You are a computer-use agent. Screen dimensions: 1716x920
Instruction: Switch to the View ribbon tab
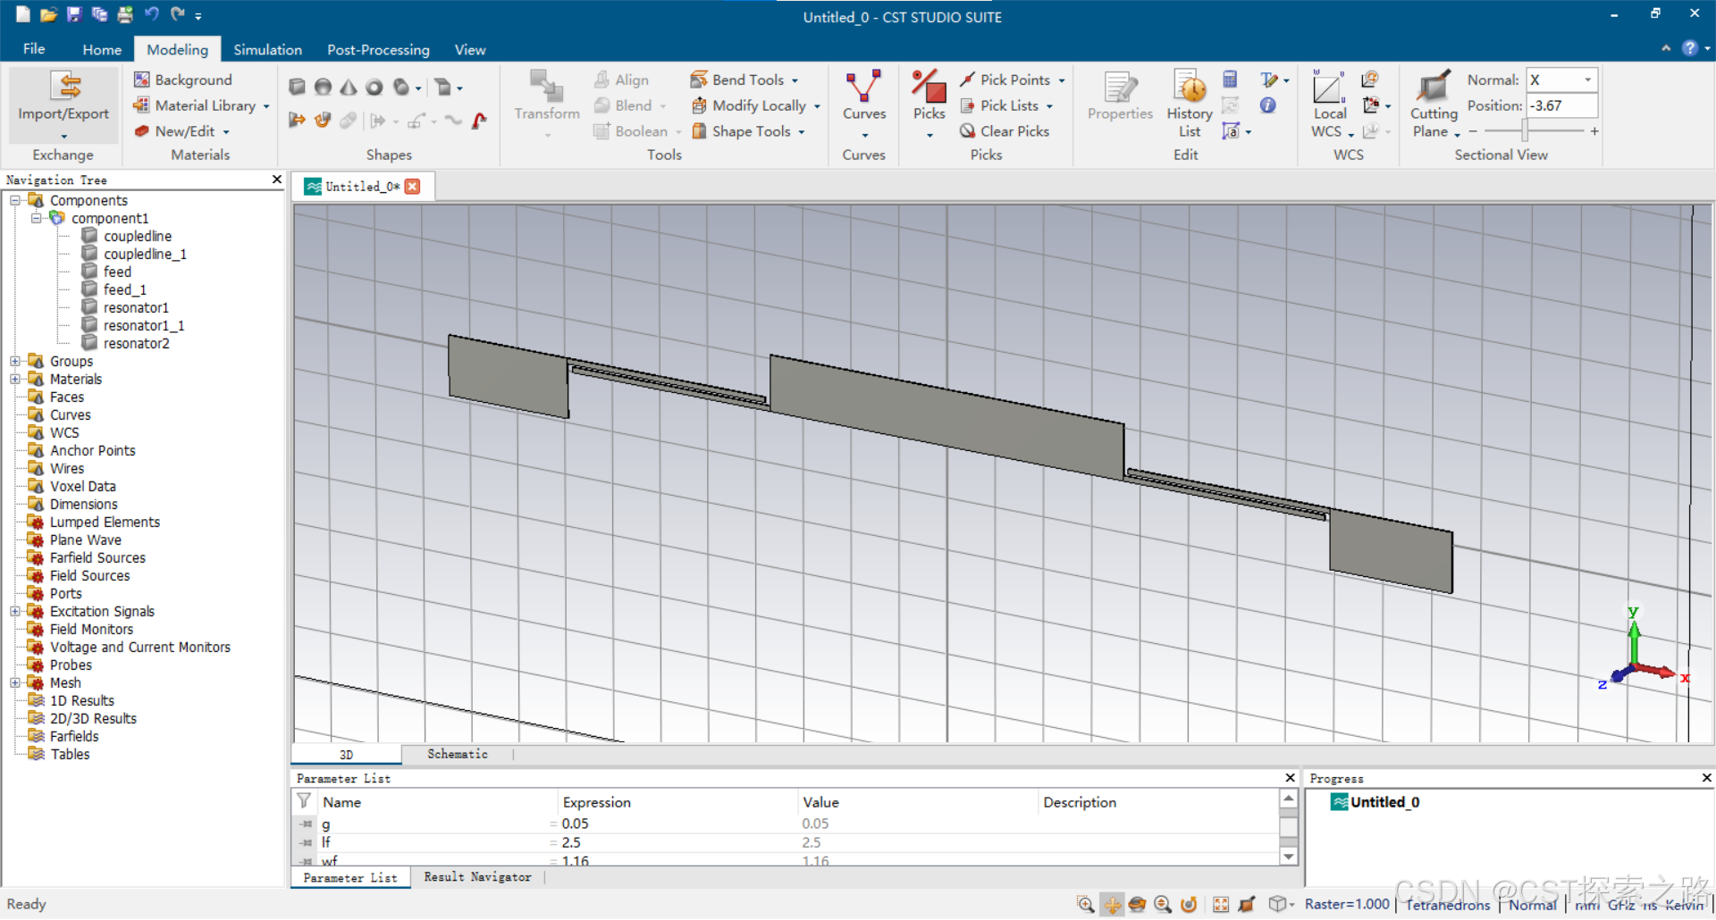(x=470, y=50)
